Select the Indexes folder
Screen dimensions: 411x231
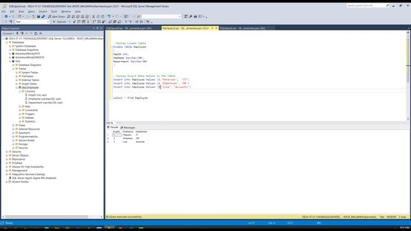pyautogui.click(x=30, y=117)
